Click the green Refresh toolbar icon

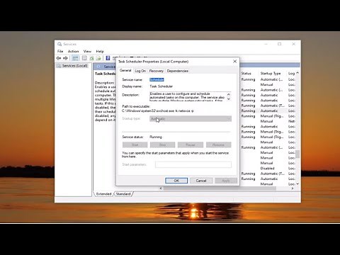tap(91, 58)
